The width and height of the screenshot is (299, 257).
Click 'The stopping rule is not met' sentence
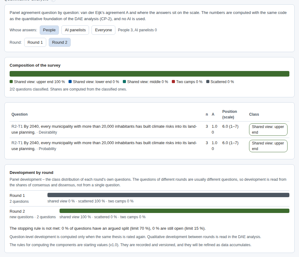[x=108, y=228]
